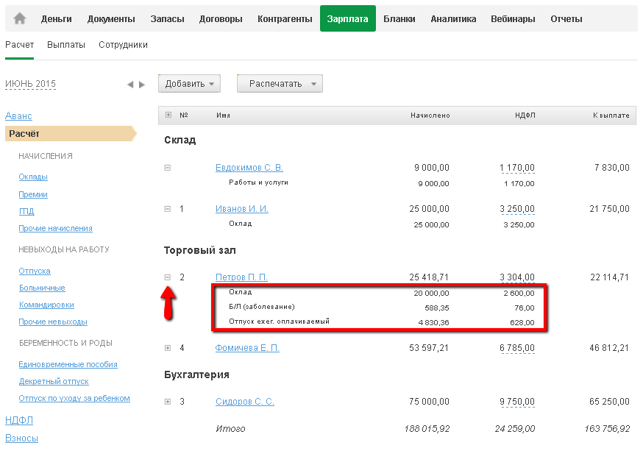The height and width of the screenshot is (451, 643).
Task: Open the Аванс section link
Action: (x=18, y=116)
